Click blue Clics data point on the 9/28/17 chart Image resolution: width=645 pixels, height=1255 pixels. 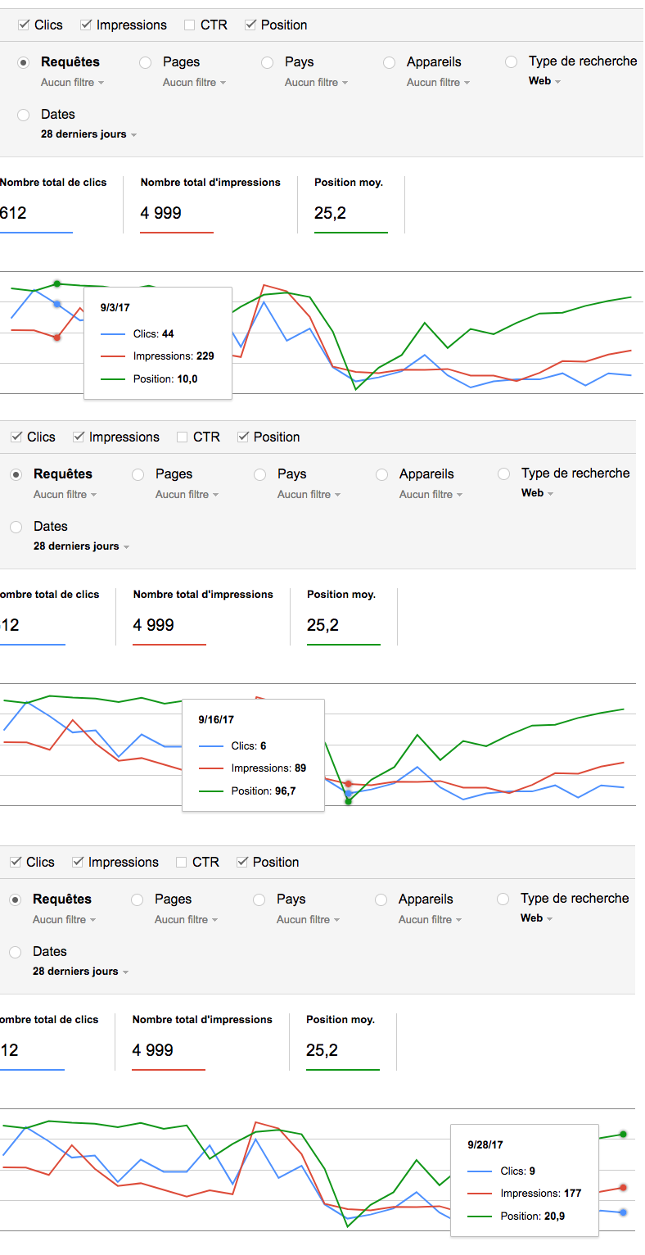coord(624,1212)
